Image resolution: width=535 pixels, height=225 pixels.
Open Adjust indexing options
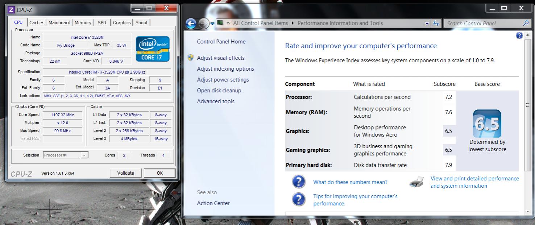coord(225,68)
